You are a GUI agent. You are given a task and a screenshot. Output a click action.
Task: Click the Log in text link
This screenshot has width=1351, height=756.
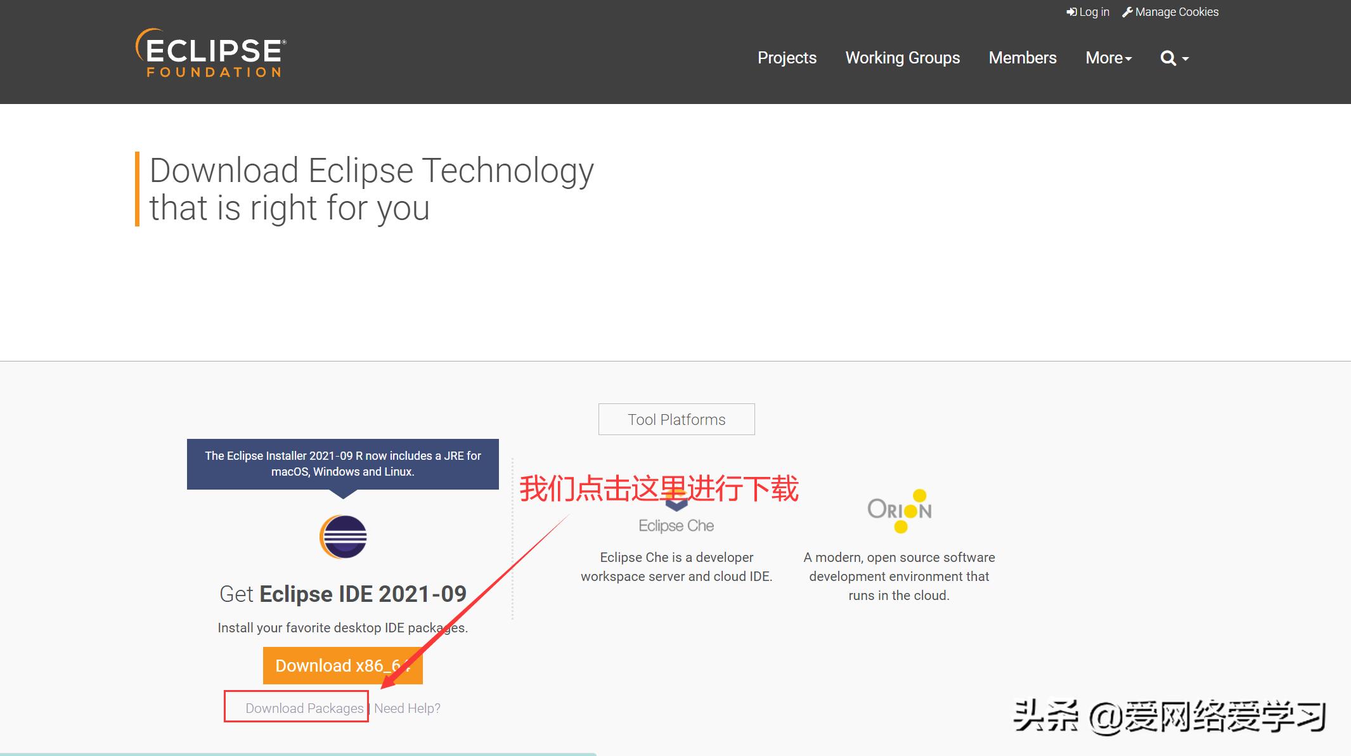(1093, 11)
